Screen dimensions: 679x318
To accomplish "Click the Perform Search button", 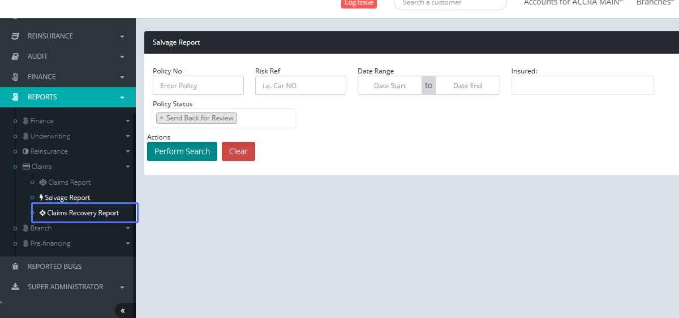I will pos(182,151).
